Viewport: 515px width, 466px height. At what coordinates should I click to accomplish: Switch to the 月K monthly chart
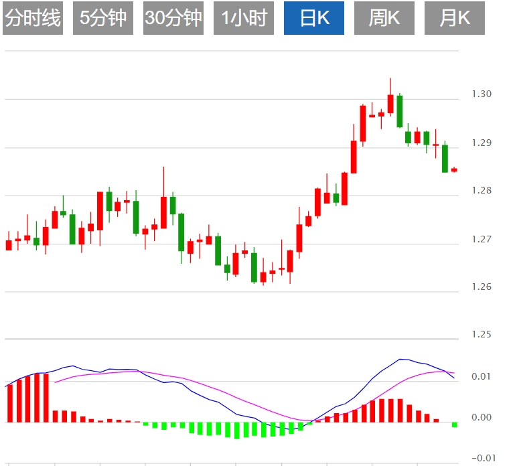click(455, 18)
